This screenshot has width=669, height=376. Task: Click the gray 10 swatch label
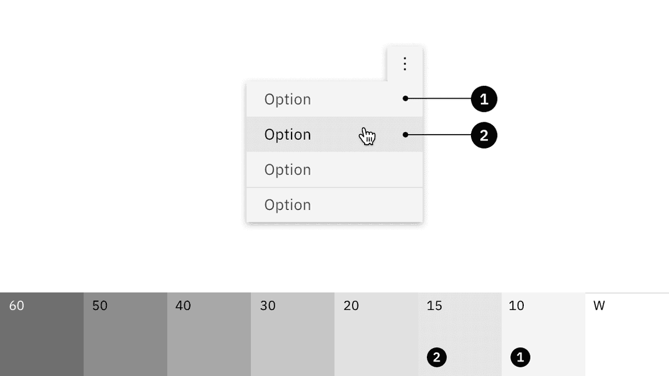pyautogui.click(x=517, y=306)
